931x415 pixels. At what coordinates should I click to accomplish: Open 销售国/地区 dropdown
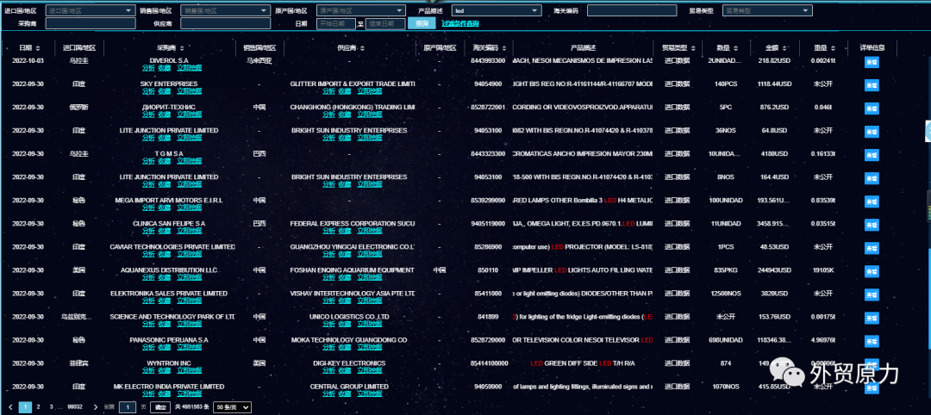tap(225, 10)
